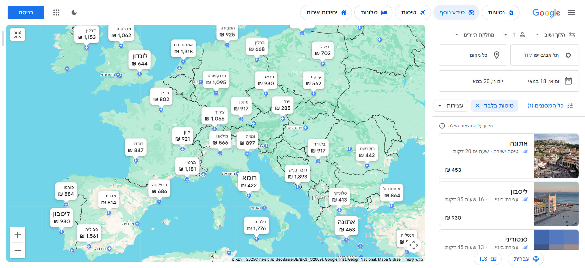
Task: Swap origin and destination with the arrows icon
Action: (x=572, y=35)
